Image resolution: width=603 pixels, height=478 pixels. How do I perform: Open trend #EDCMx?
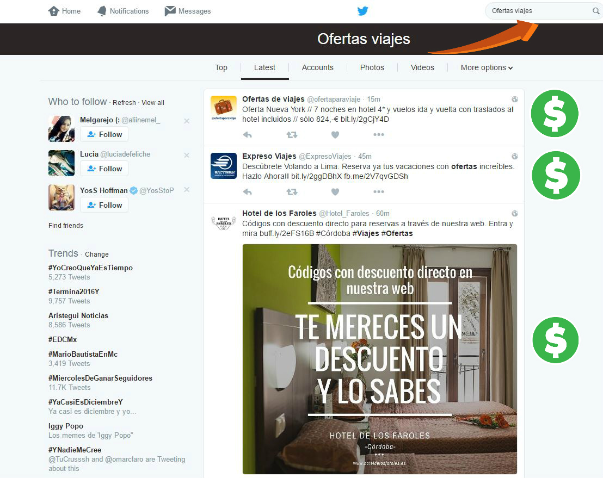click(x=63, y=340)
